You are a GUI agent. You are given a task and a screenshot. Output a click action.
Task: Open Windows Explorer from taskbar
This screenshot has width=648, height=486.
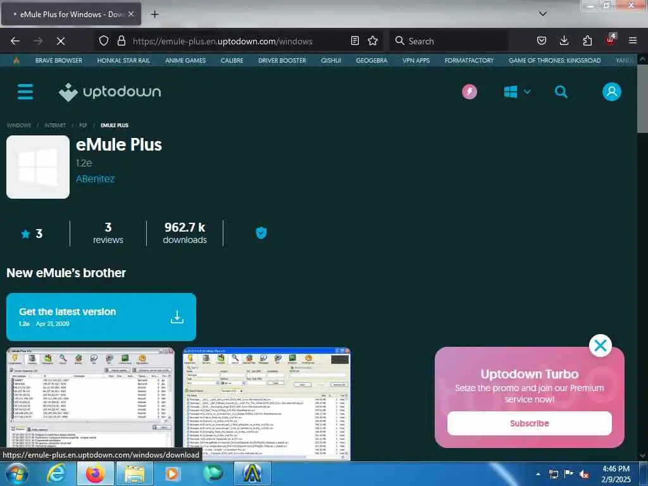click(x=135, y=473)
